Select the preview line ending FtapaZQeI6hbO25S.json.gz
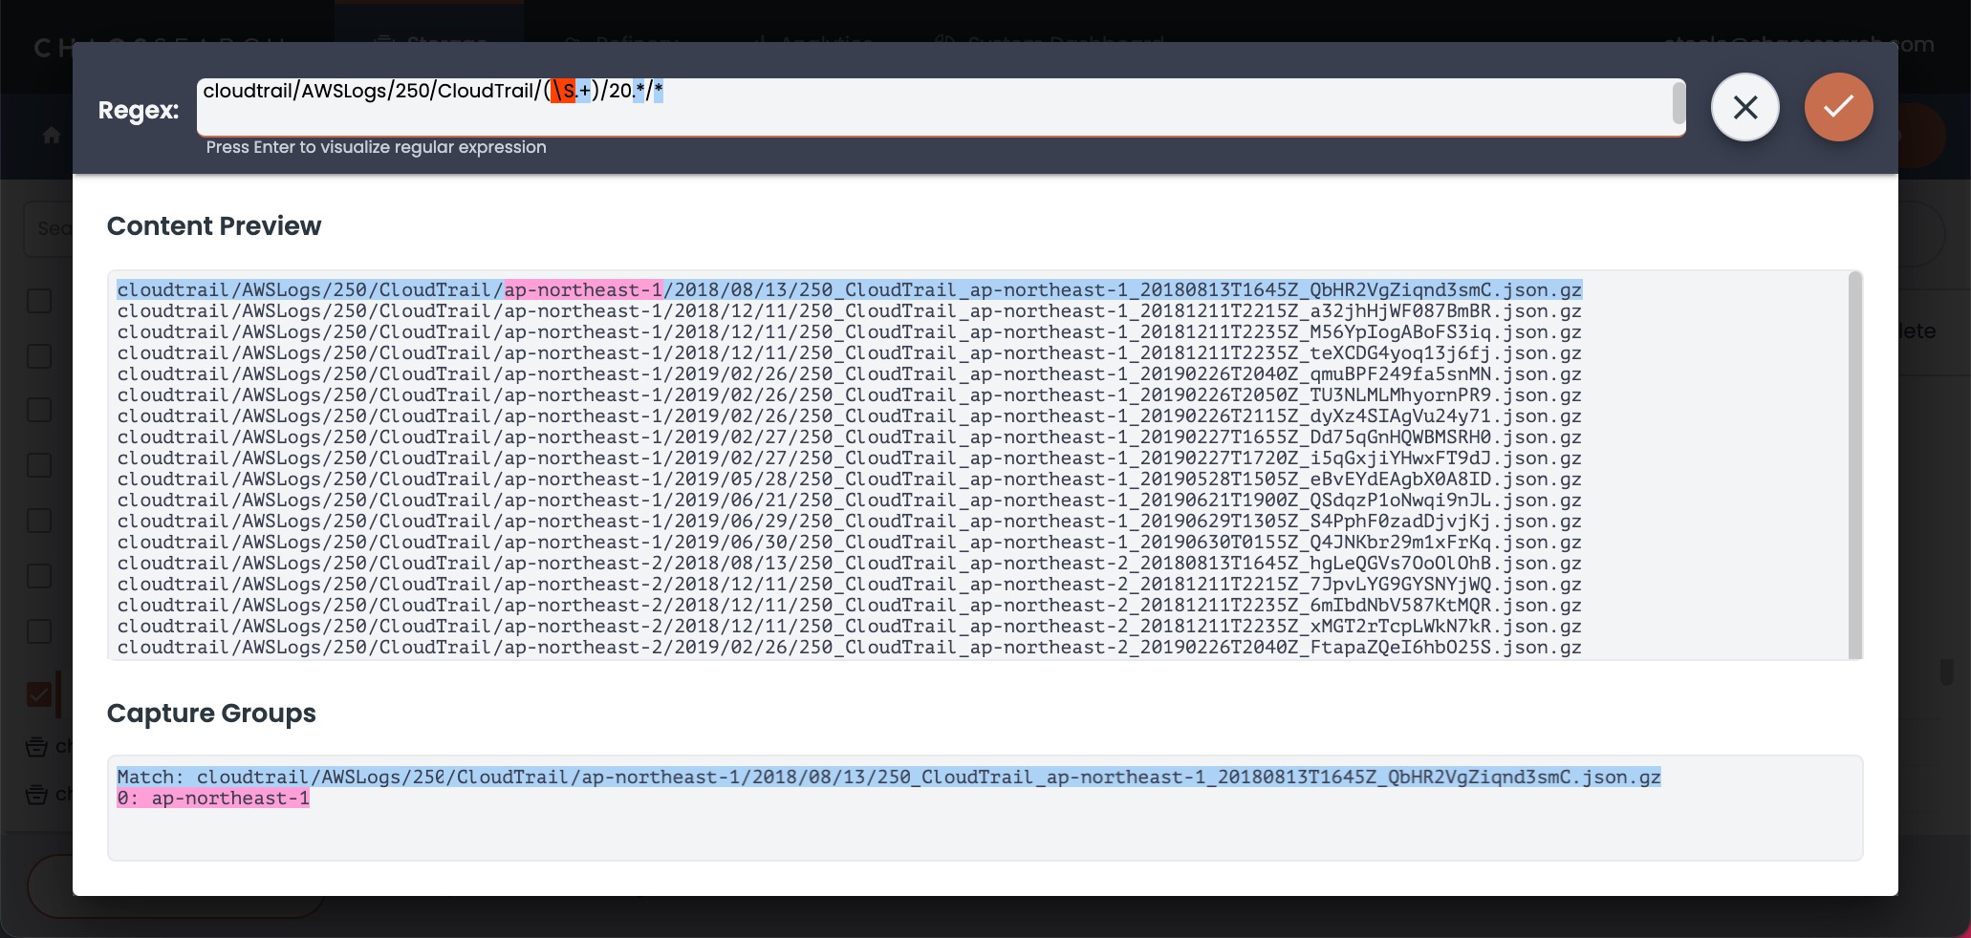This screenshot has height=938, width=1971. click(x=850, y=647)
